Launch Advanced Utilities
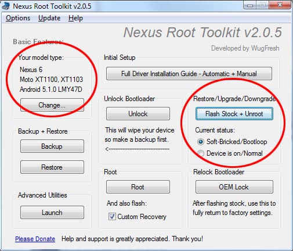This screenshot has height=251, width=293. pyautogui.click(x=52, y=213)
